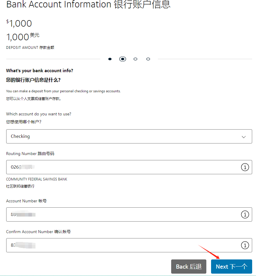Viewport: 256px width, 276px height.
Task: Click the COMMUNITY FEDERAL SAVINGS BANK label
Action: tap(37, 179)
